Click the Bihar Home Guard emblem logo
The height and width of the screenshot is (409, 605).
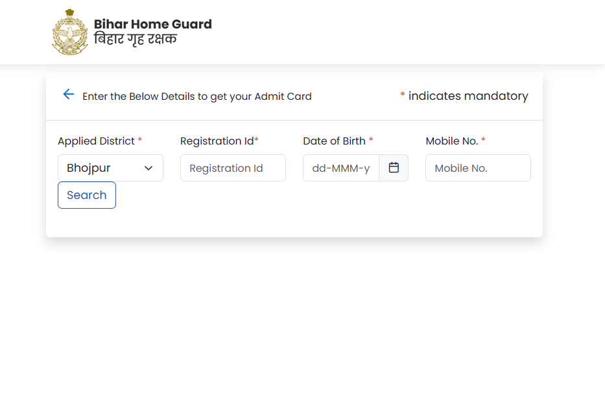(x=69, y=32)
